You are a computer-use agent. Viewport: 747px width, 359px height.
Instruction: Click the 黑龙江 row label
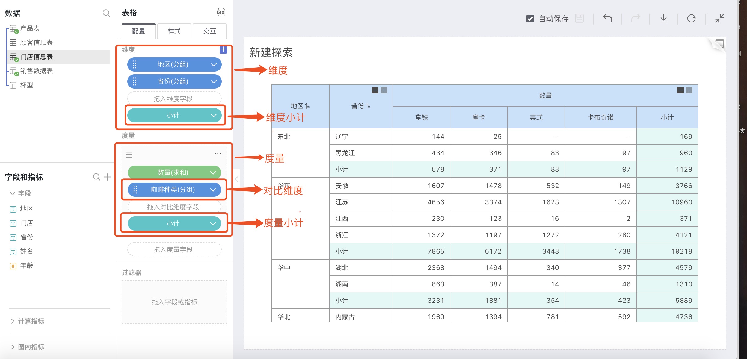coord(345,153)
